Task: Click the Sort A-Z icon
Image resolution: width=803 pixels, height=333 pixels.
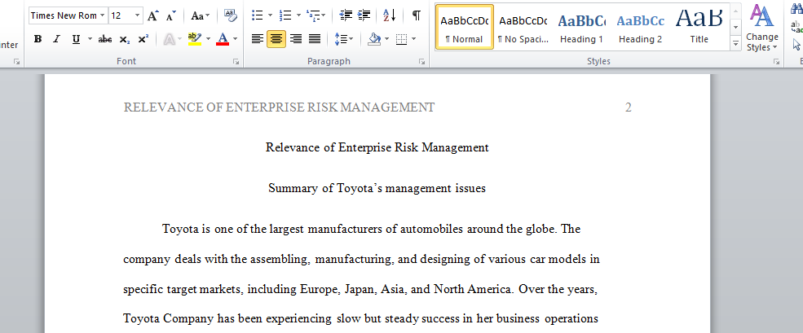Action: point(390,15)
